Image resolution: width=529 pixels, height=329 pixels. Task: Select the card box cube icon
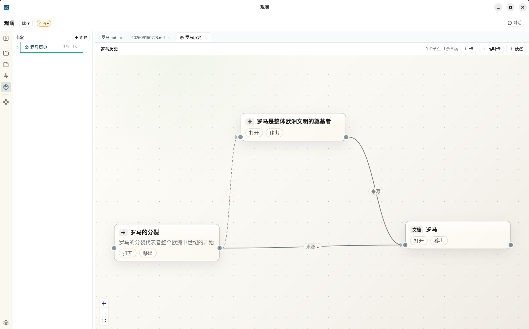[x=6, y=87]
